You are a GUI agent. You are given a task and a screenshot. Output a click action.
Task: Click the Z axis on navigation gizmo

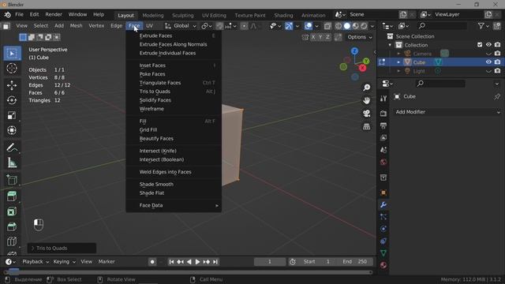(x=354, y=50)
